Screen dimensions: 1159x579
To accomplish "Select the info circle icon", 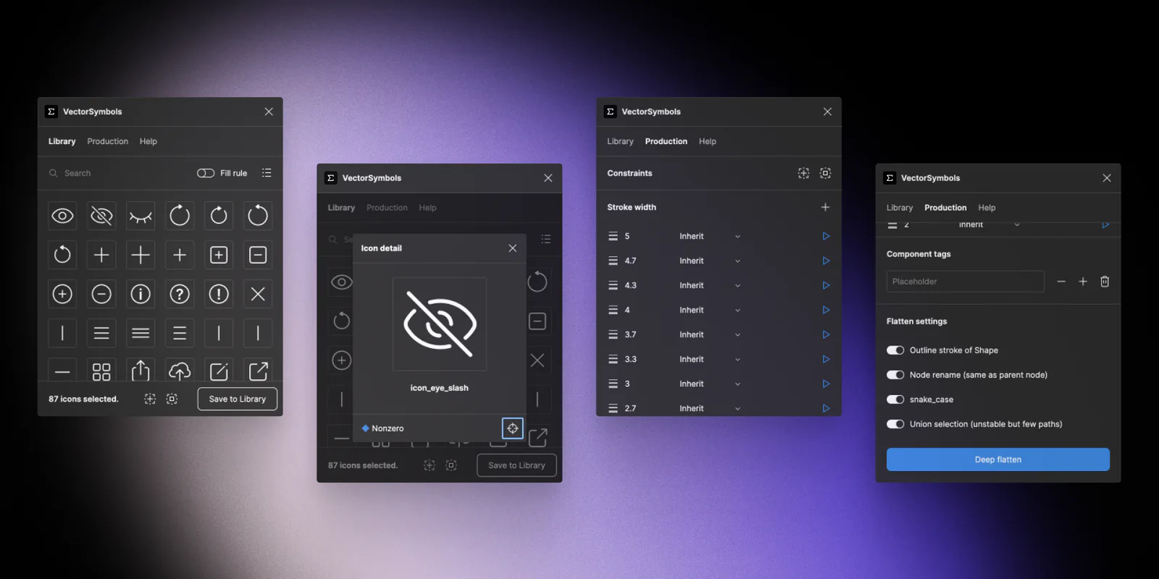I will [141, 294].
